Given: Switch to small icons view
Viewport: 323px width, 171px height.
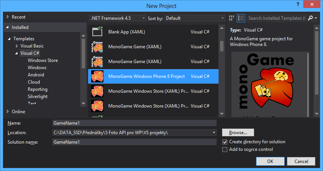Looking at the screenshot, I should pyautogui.click(x=231, y=18).
